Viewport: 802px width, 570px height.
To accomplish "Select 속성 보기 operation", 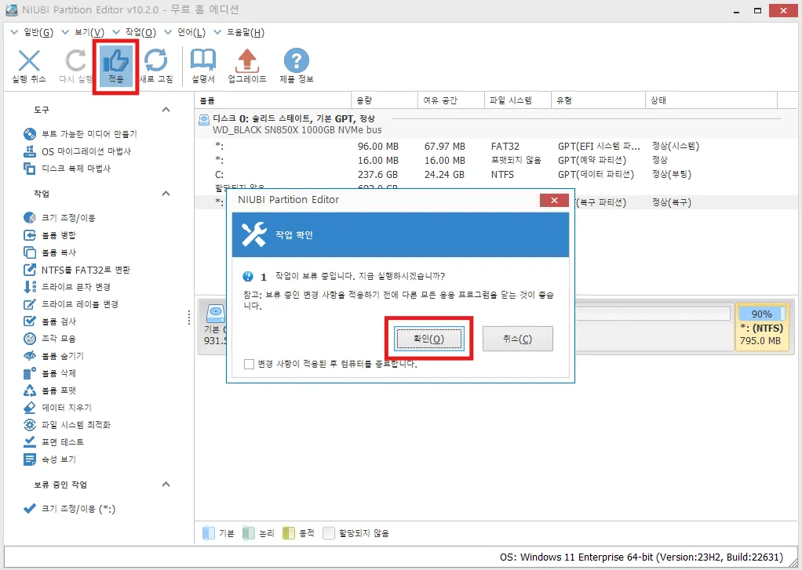I will [x=49, y=459].
